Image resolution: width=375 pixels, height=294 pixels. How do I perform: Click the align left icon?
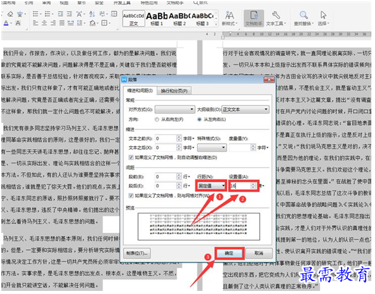pos(36,23)
